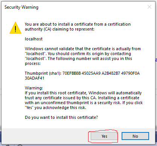Viewport: 157px width, 146px height.
Task: Click the yellow warning triangle icon
Action: (x=15, y=28)
